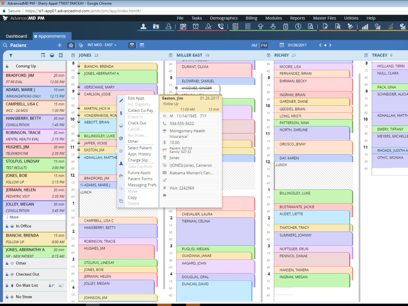Image resolution: width=408 pixels, height=306 pixels.
Task: Open the dollar notepad toolbar icon
Action: 286,27
